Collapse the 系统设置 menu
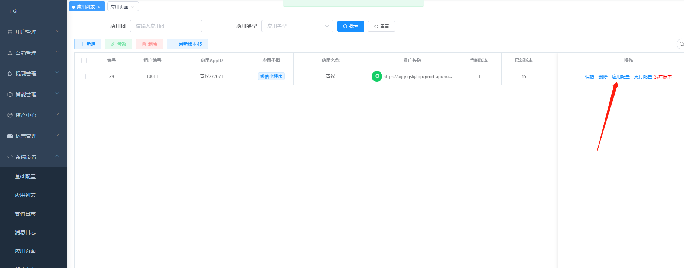 coord(57,156)
